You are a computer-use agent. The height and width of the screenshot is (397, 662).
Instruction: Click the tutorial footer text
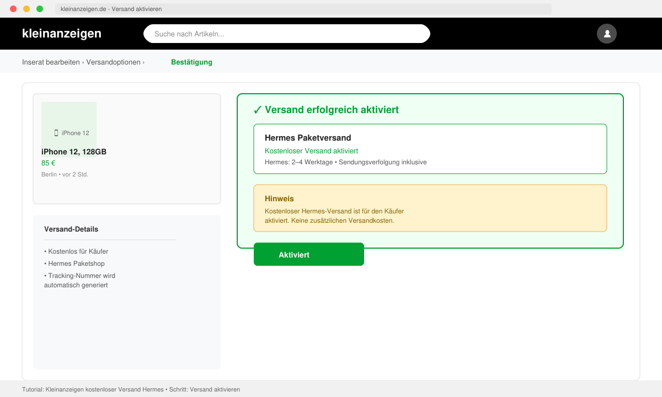pos(131,389)
